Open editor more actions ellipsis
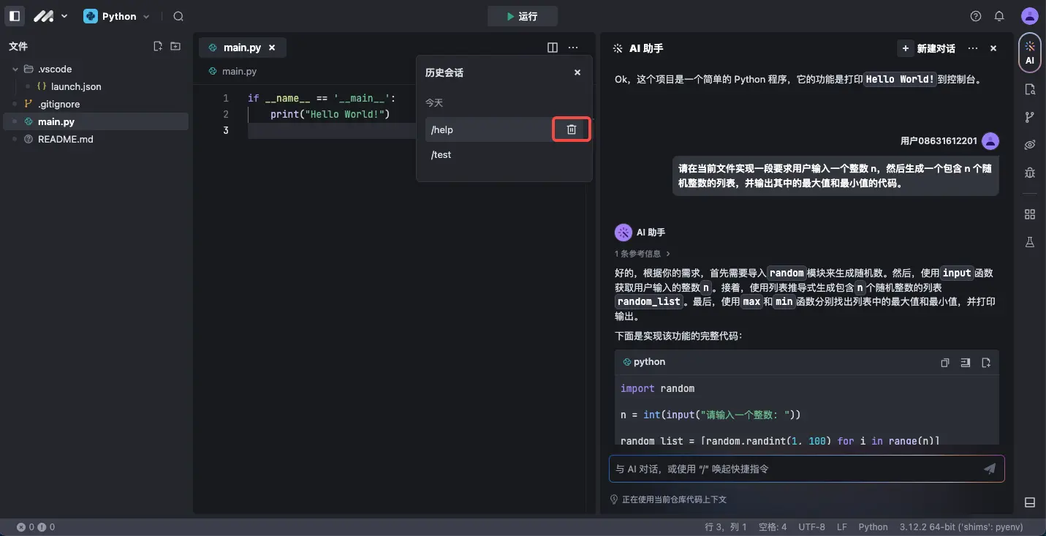 573,48
